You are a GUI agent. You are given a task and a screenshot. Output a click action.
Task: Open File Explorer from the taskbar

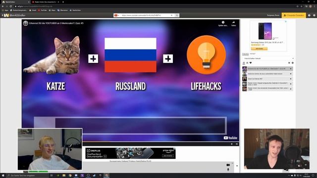(64, 176)
